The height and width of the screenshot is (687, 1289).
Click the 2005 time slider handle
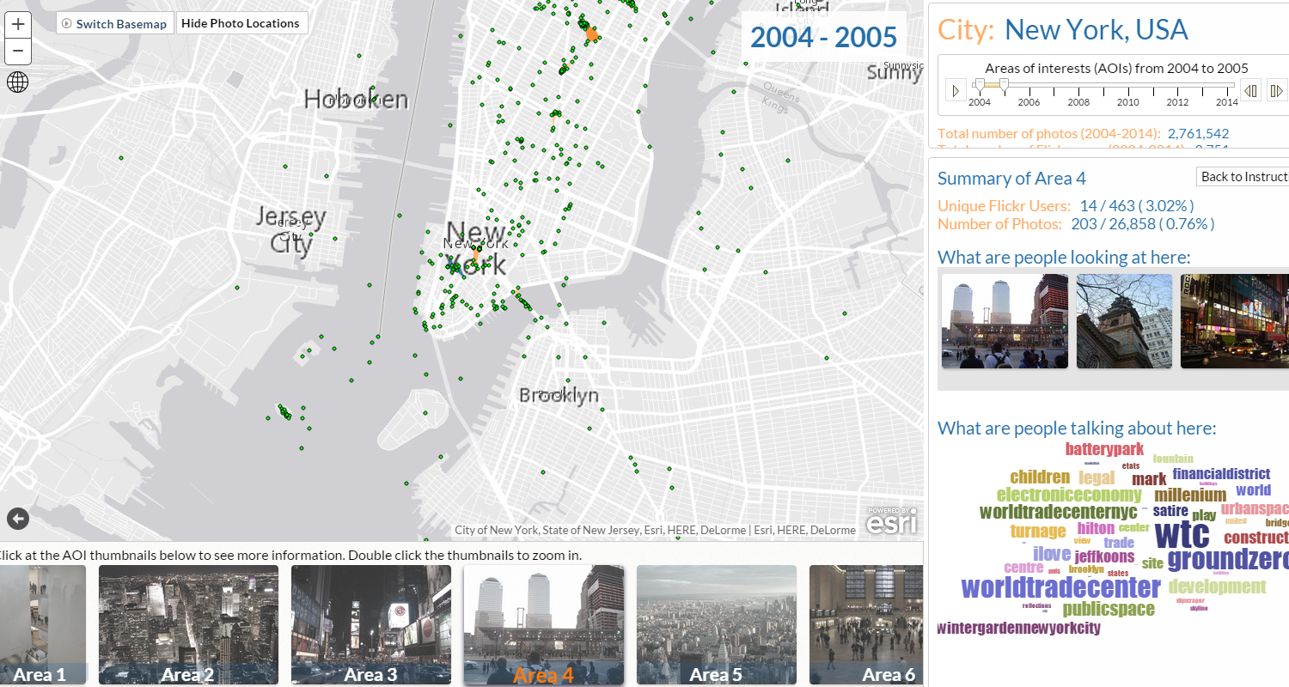click(x=1004, y=84)
